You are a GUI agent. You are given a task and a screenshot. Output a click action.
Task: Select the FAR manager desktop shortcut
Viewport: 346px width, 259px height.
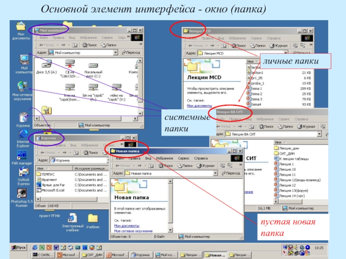click(22, 158)
